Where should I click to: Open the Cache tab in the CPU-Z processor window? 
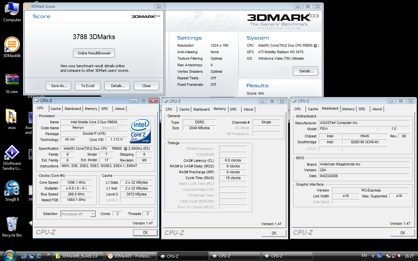[56, 109]
